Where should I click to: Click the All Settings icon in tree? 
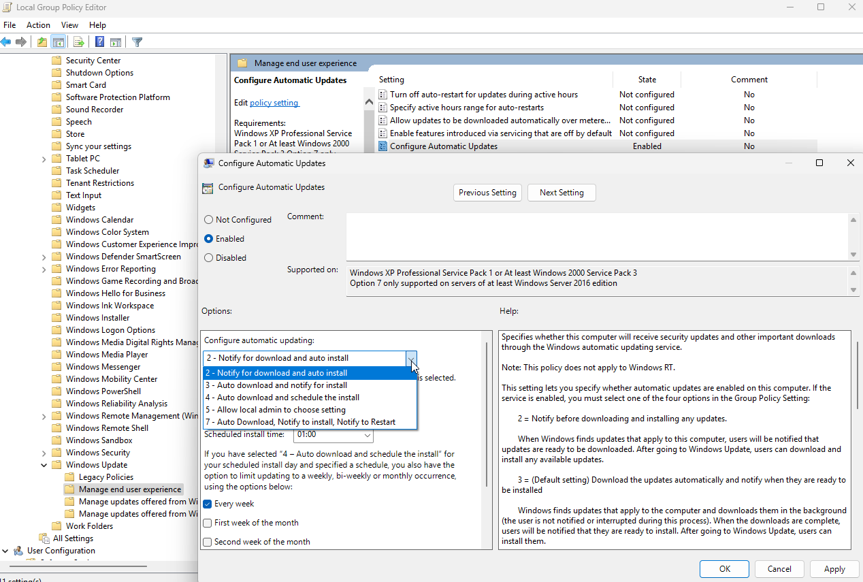pyautogui.click(x=44, y=538)
